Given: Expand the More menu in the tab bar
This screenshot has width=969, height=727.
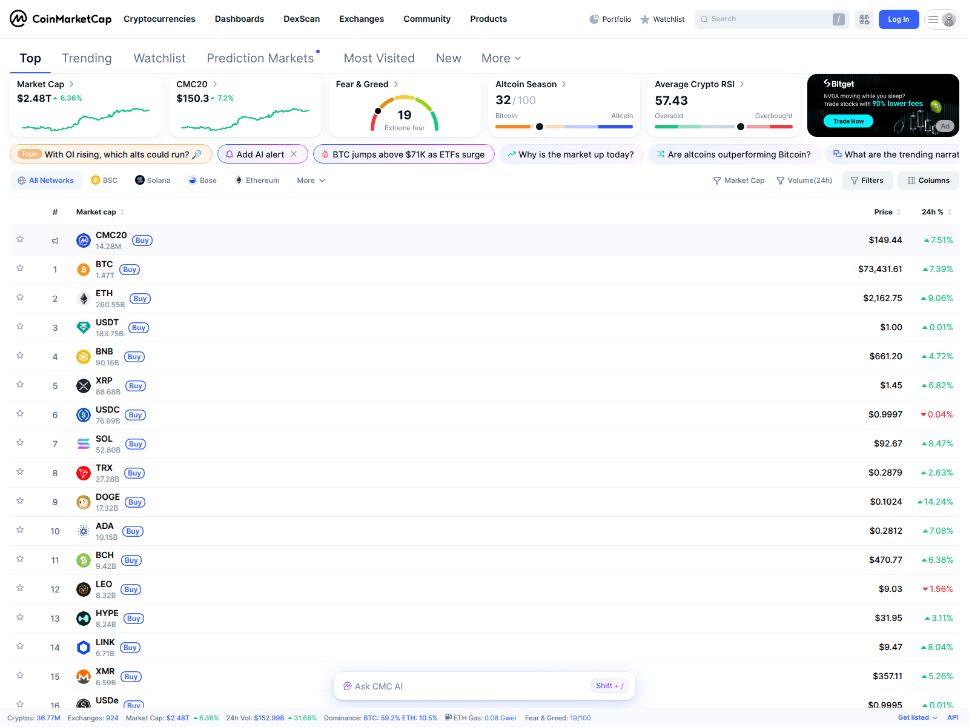Looking at the screenshot, I should pos(500,58).
